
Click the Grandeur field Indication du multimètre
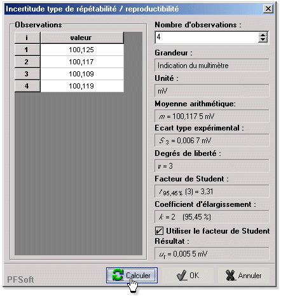click(212, 66)
